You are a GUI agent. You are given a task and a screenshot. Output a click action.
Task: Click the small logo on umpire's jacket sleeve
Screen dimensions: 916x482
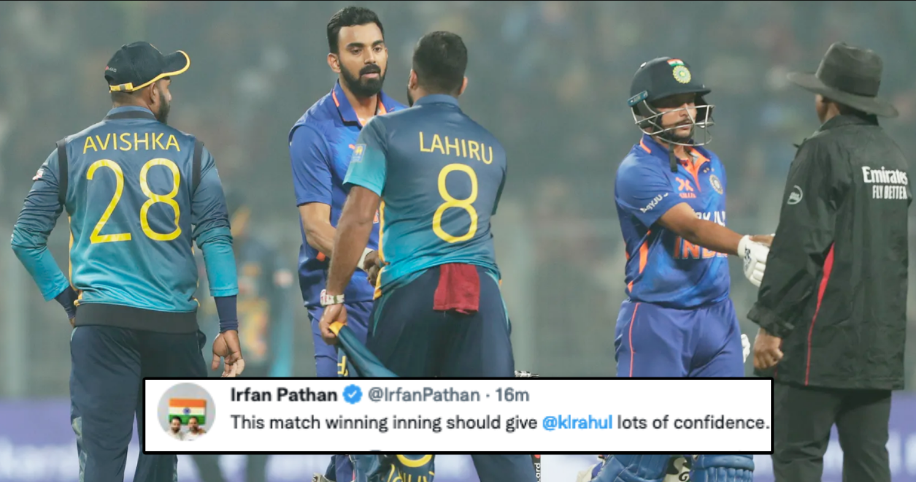pos(795,195)
